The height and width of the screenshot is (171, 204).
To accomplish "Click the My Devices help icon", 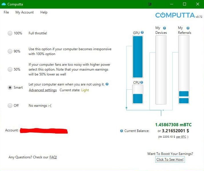I will (x=165, y=28).
